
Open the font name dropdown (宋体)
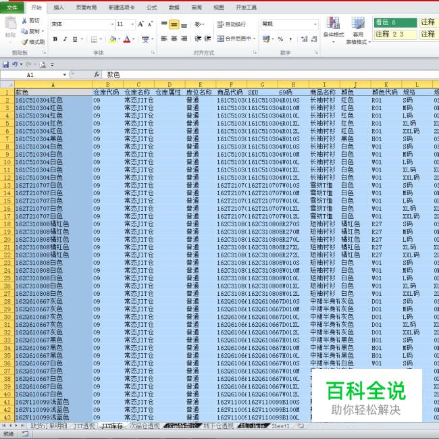click(112, 24)
